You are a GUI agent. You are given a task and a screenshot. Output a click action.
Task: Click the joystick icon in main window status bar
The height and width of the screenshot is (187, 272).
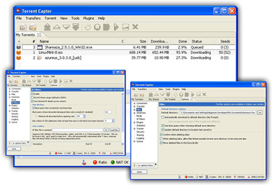84,162
